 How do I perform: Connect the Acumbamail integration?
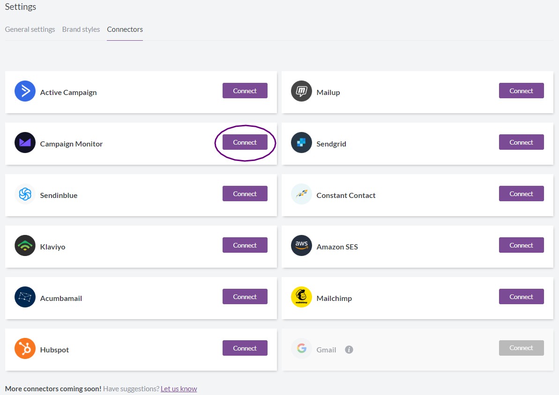pyautogui.click(x=245, y=296)
